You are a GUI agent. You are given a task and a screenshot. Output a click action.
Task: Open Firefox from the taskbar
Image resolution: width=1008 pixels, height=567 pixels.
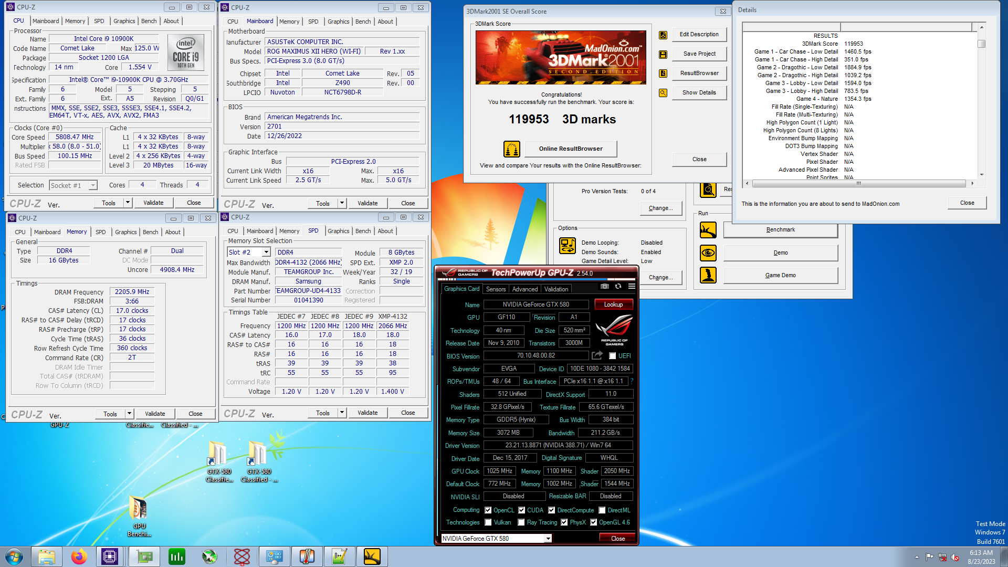click(x=79, y=556)
